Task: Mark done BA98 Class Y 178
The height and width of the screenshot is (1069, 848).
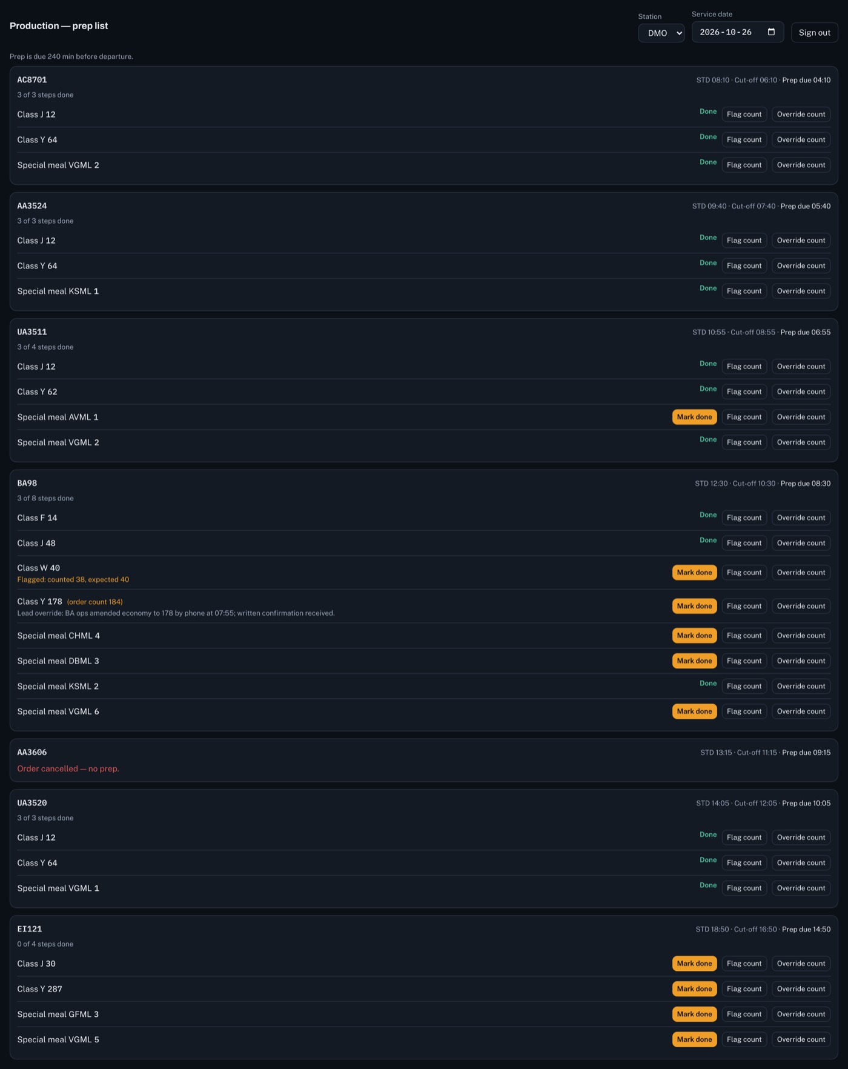Action: [x=695, y=606]
